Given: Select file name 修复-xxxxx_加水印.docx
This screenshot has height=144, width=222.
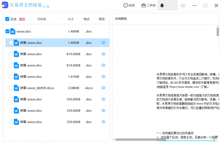Looking at the screenshot, I should (37, 88).
